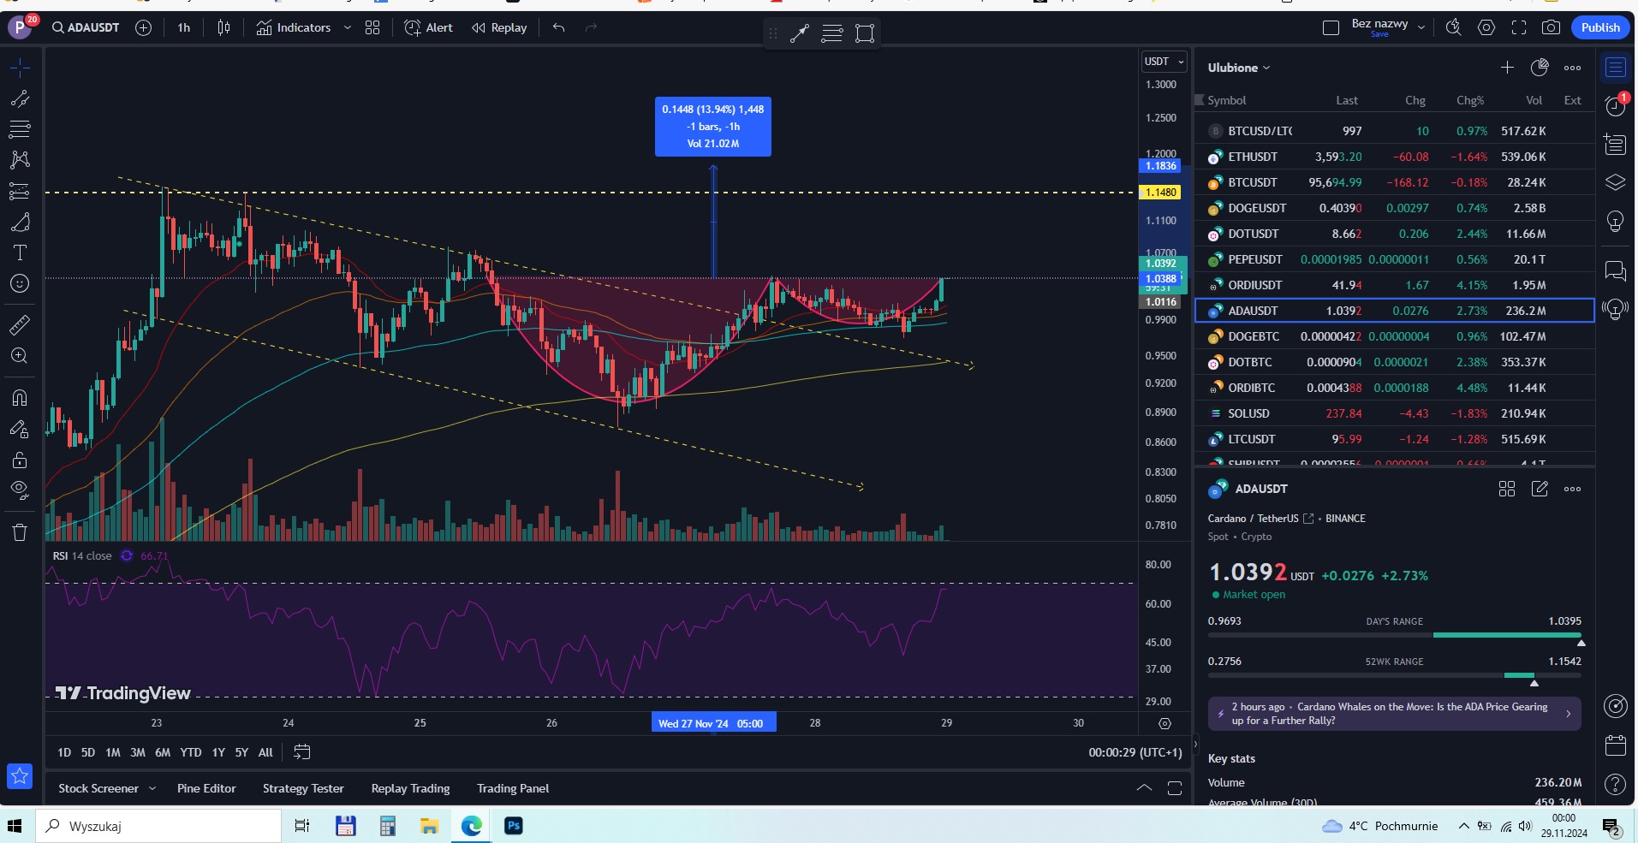The image size is (1638, 843).
Task: Enter fullscreen mode
Action: (1519, 27)
